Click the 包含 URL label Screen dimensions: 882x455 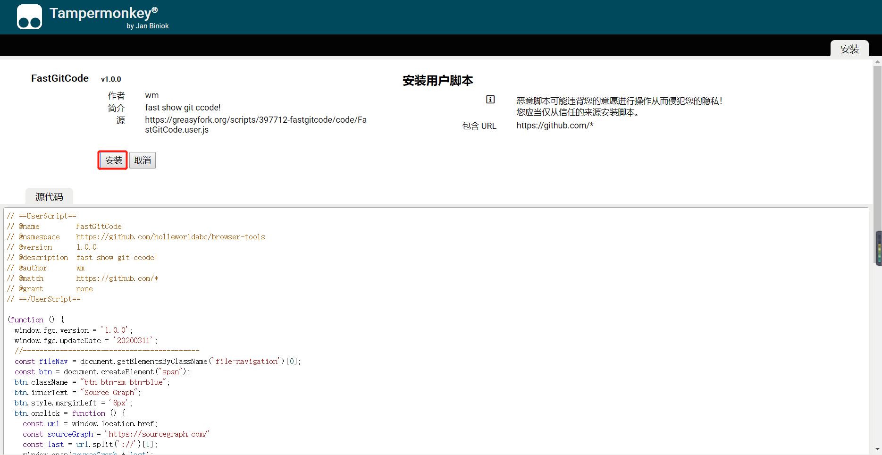[x=479, y=126]
